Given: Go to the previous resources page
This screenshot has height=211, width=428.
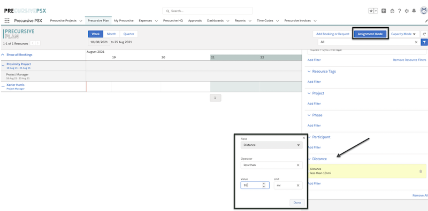Looking at the screenshot, I should 32,43.
